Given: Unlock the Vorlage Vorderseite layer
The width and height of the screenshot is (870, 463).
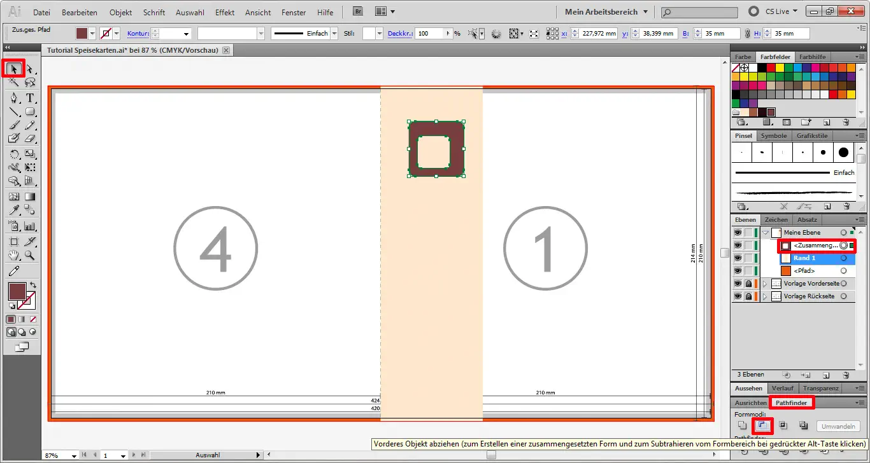Looking at the screenshot, I should point(748,284).
